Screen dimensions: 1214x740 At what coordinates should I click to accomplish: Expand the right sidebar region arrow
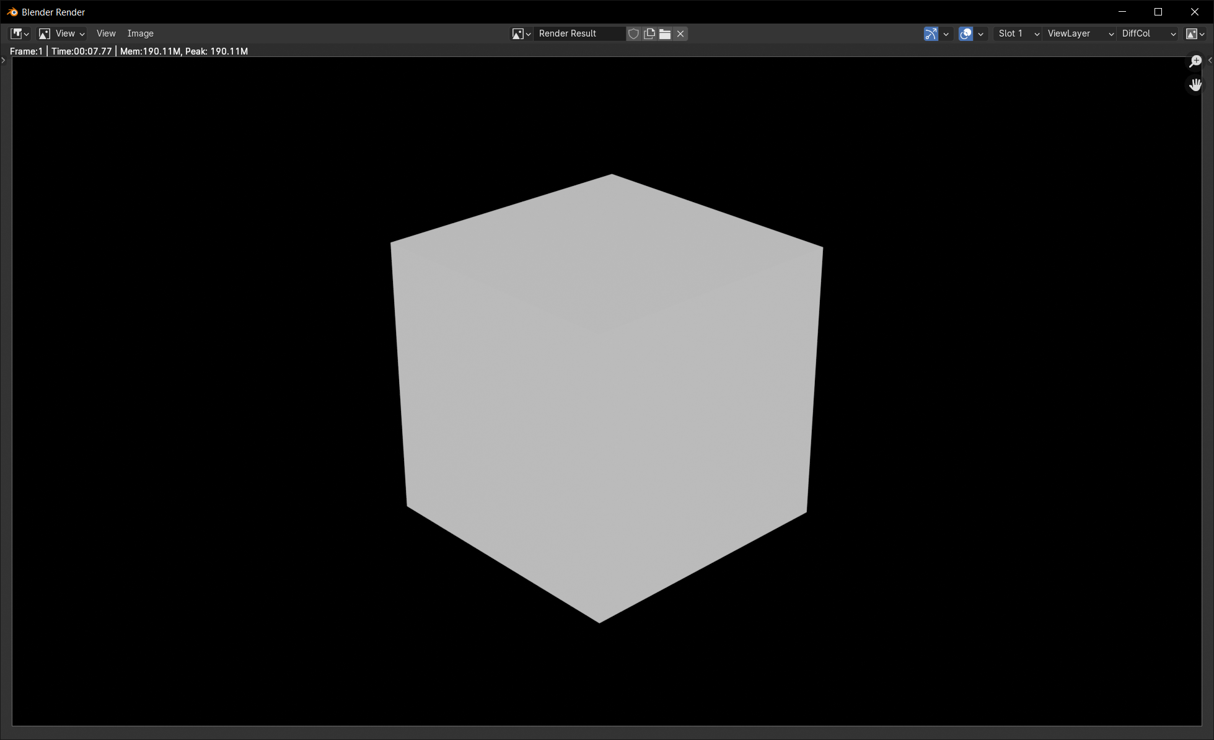point(1210,60)
